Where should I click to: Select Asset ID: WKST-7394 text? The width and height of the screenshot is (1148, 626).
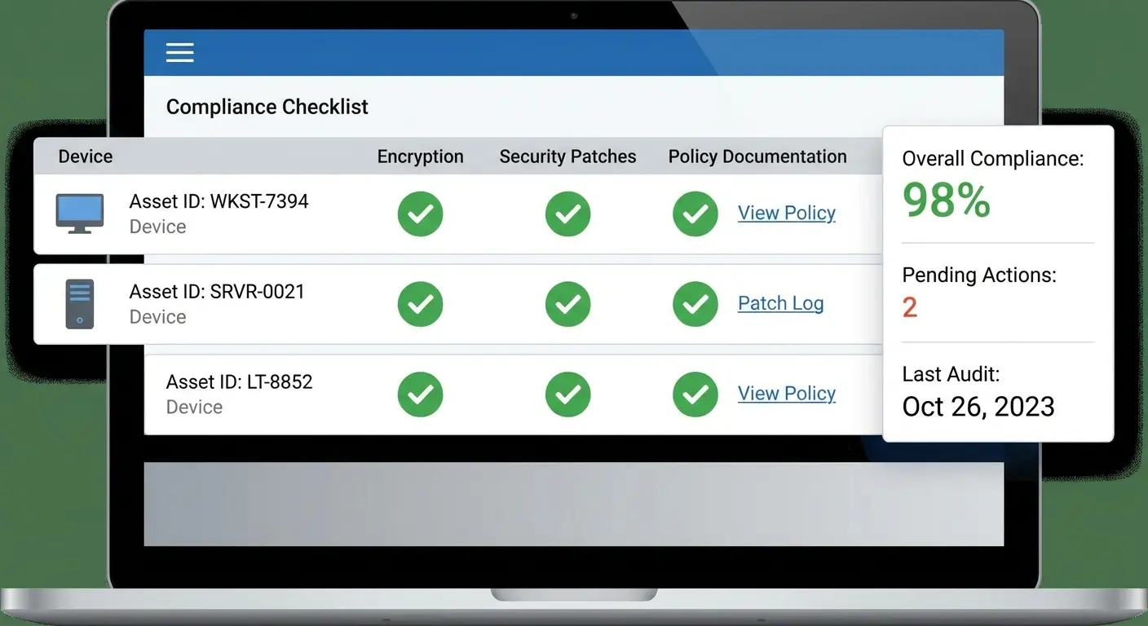coord(219,201)
